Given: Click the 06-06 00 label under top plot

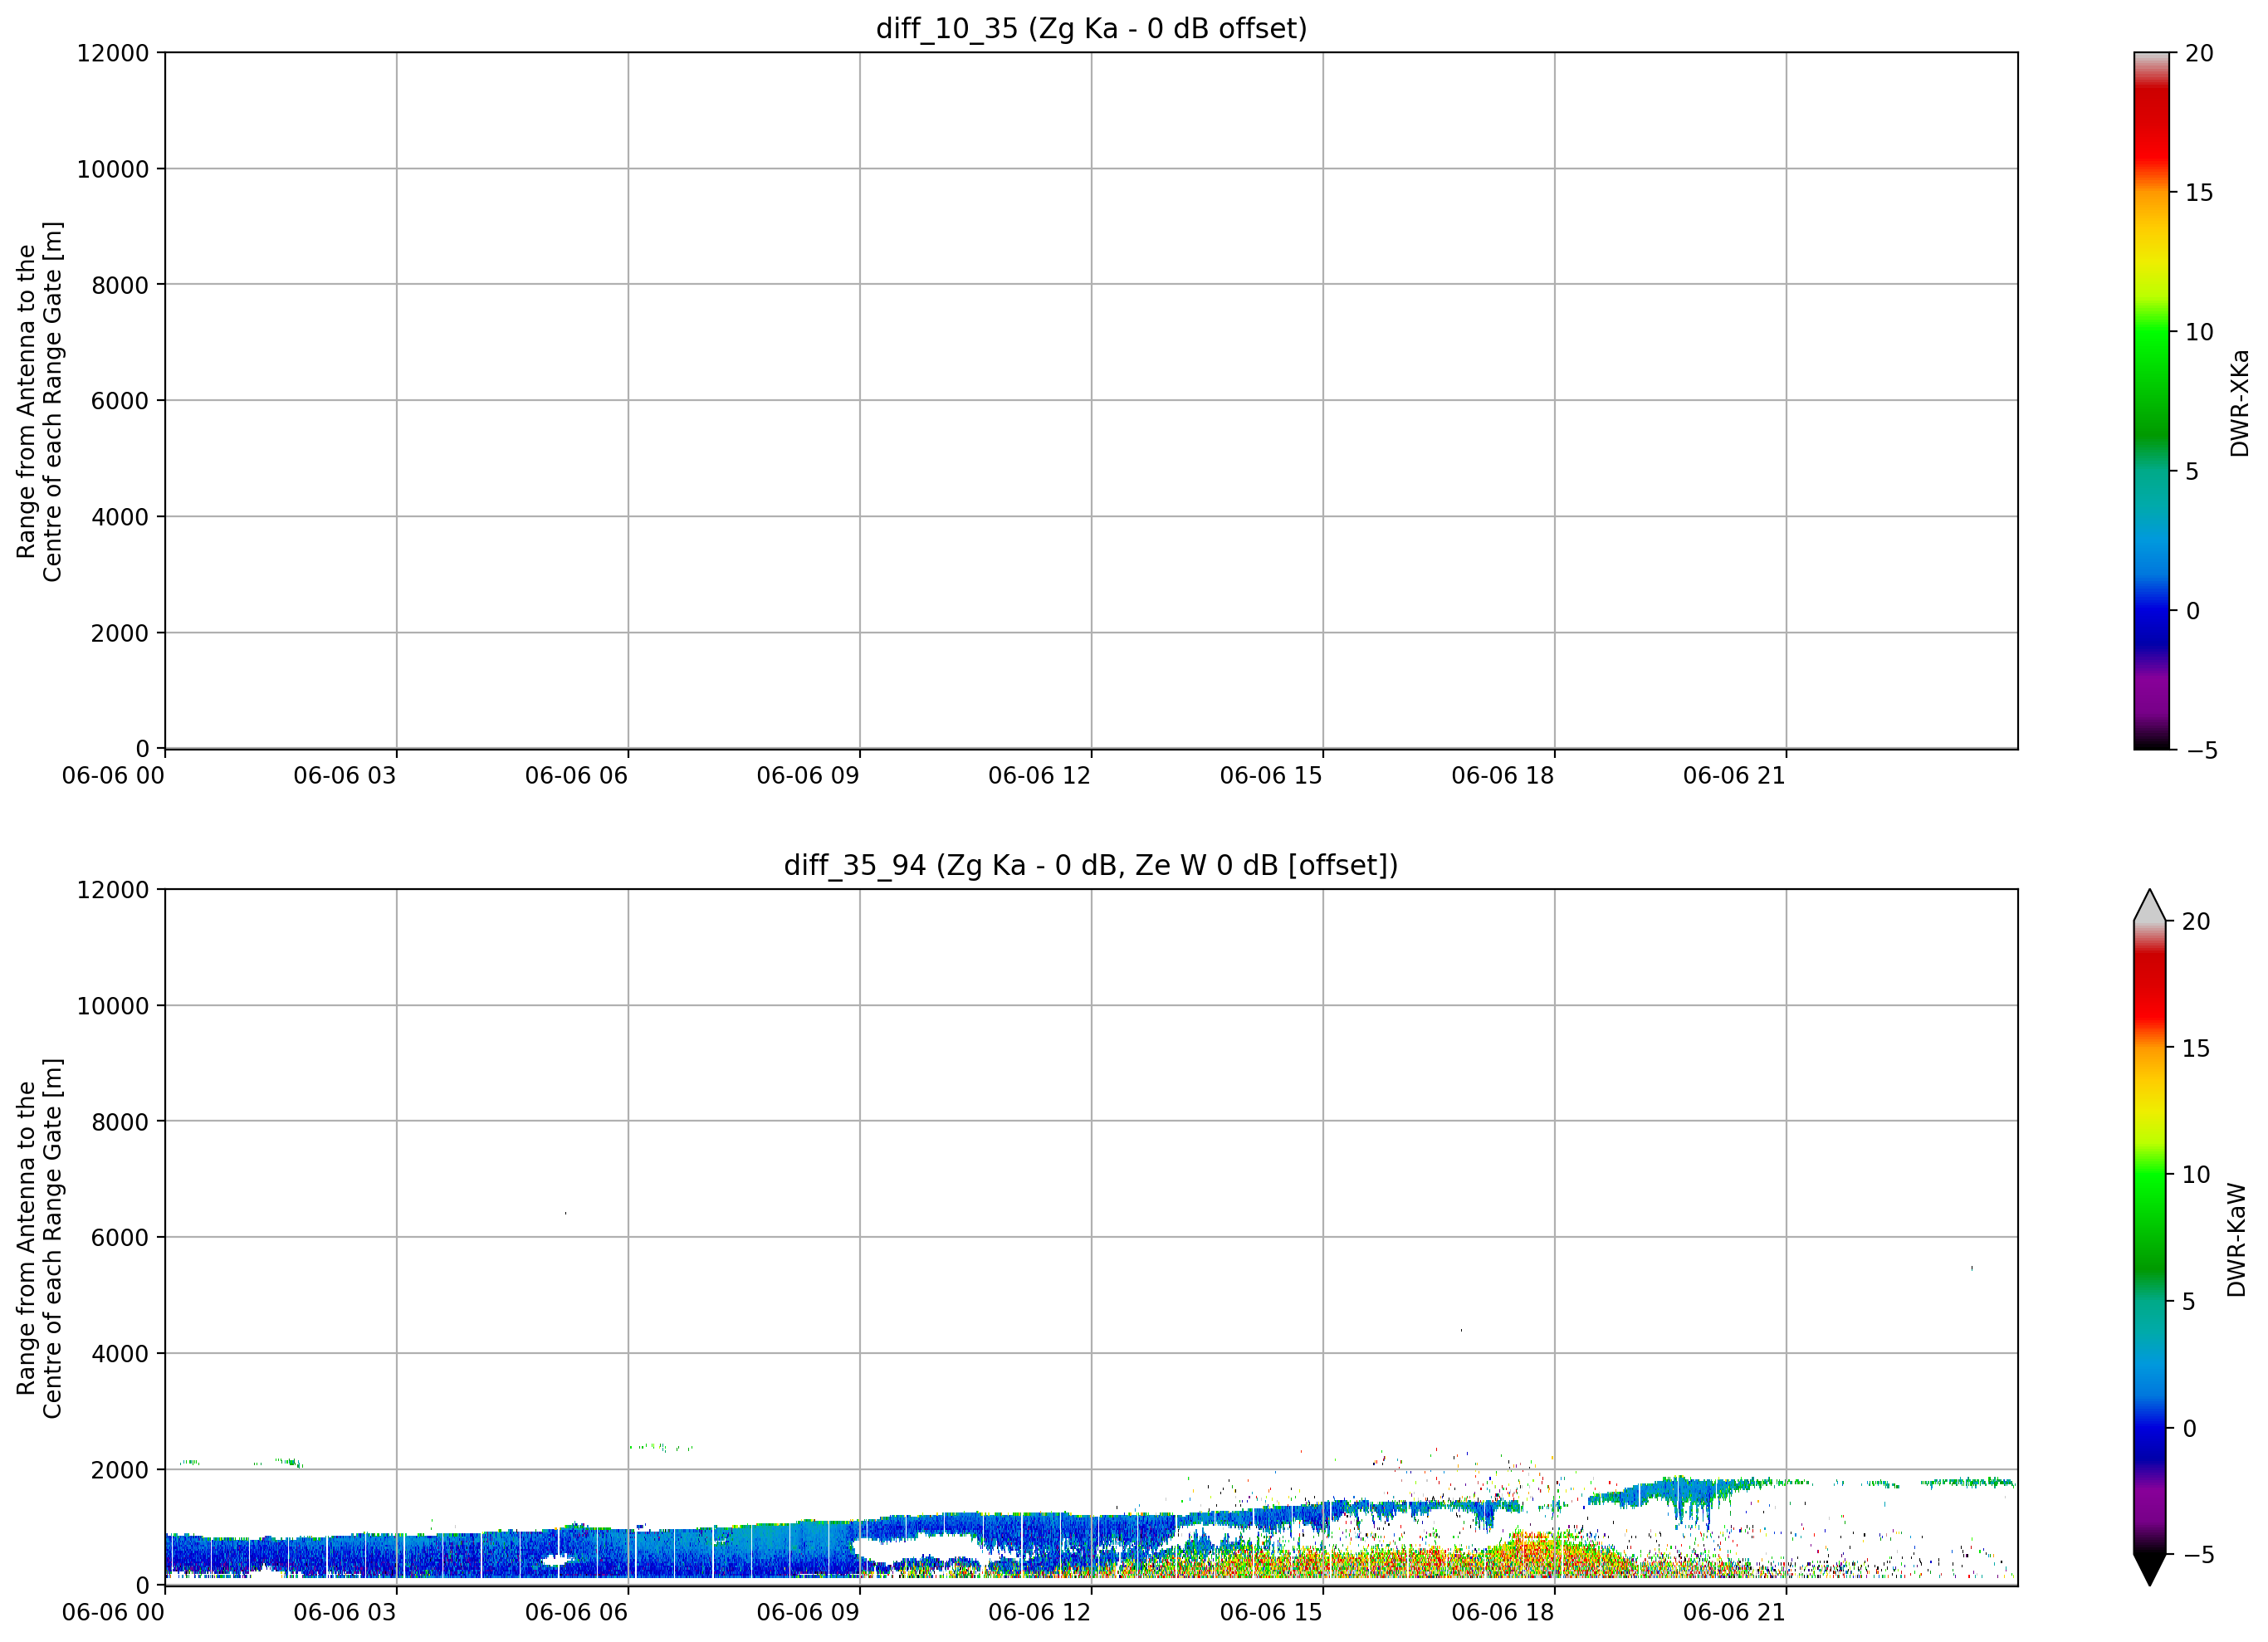Looking at the screenshot, I should pos(113,776).
